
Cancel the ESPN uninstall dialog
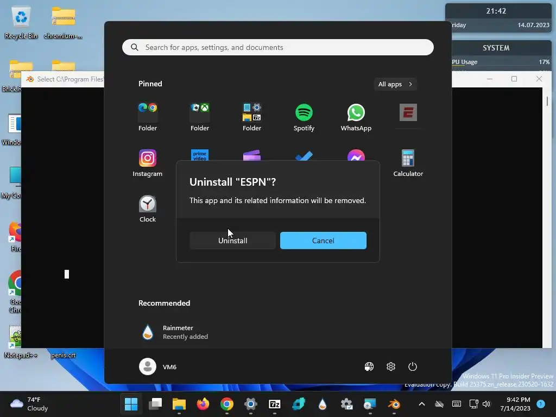(323, 241)
